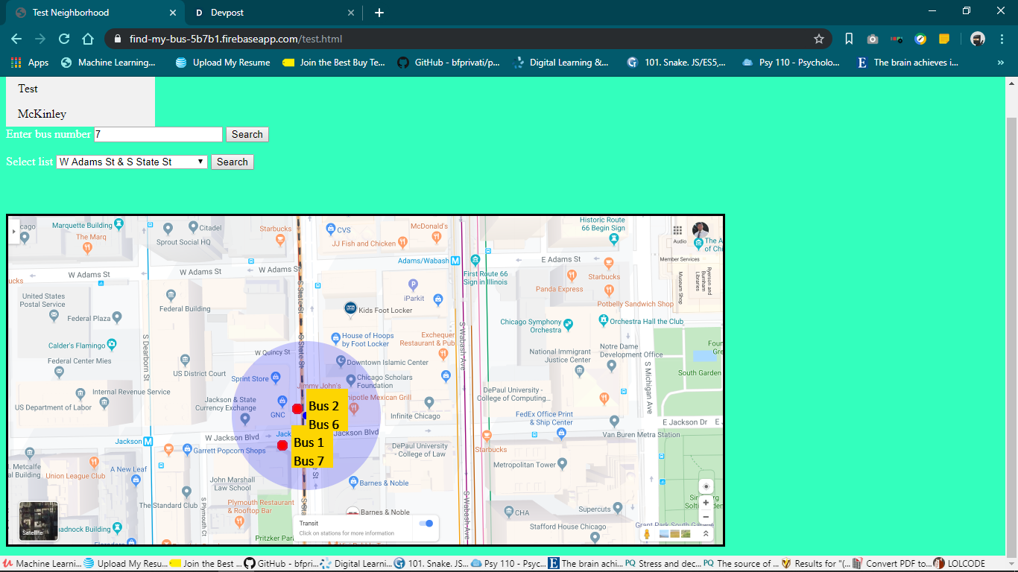Click Chicago Symphony Orchestra place pin
Image resolution: width=1018 pixels, height=572 pixels.
569,324
